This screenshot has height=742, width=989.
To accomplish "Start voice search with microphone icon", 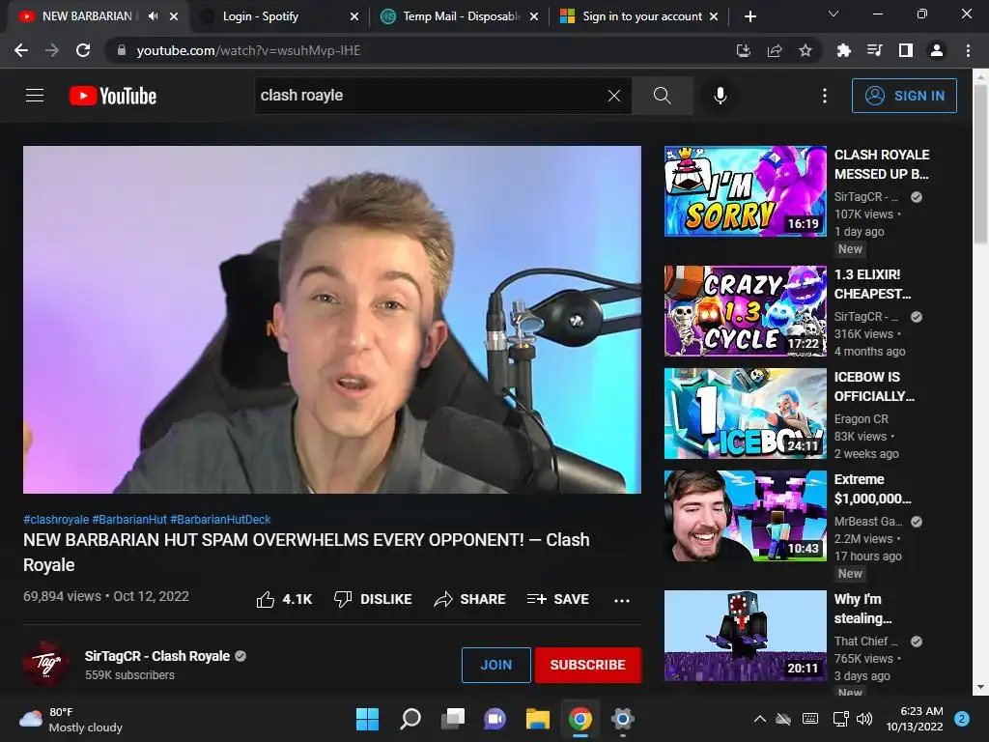I will [720, 96].
